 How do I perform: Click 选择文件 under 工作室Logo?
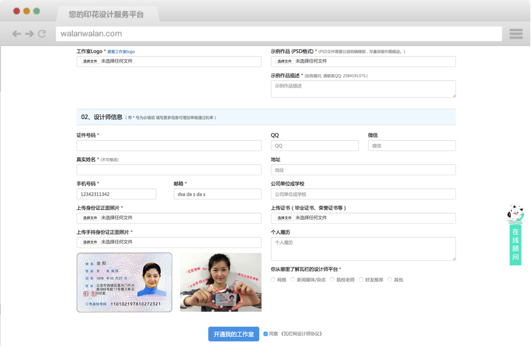pyautogui.click(x=89, y=62)
